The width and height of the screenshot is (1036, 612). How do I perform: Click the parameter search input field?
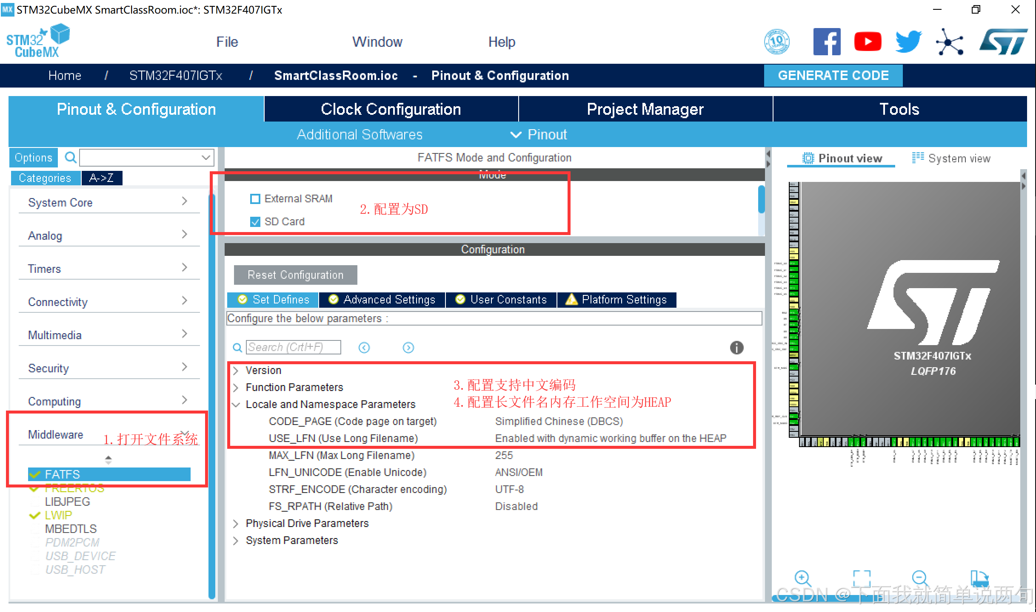[x=293, y=347]
